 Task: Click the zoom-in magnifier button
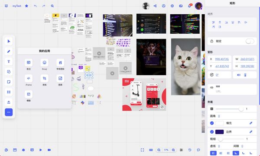(x=173, y=150)
